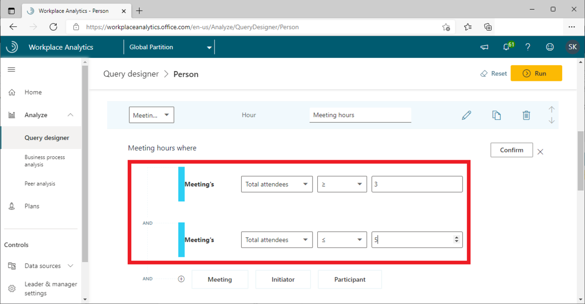585x304 pixels.
Task: Click the number spinner on value 5 field
Action: coord(456,240)
